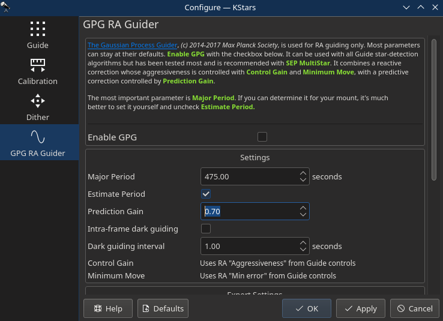Open The Gaussian Process Guider link
This screenshot has height=321, width=443.
(132, 45)
